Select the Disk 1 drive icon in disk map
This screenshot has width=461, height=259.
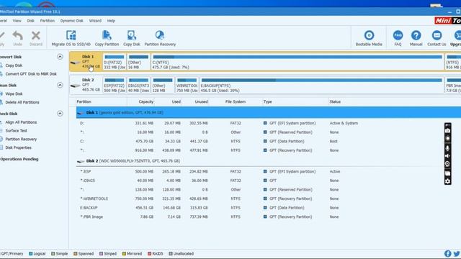coord(75,63)
